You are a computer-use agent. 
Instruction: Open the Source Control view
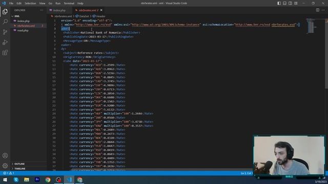5,32
